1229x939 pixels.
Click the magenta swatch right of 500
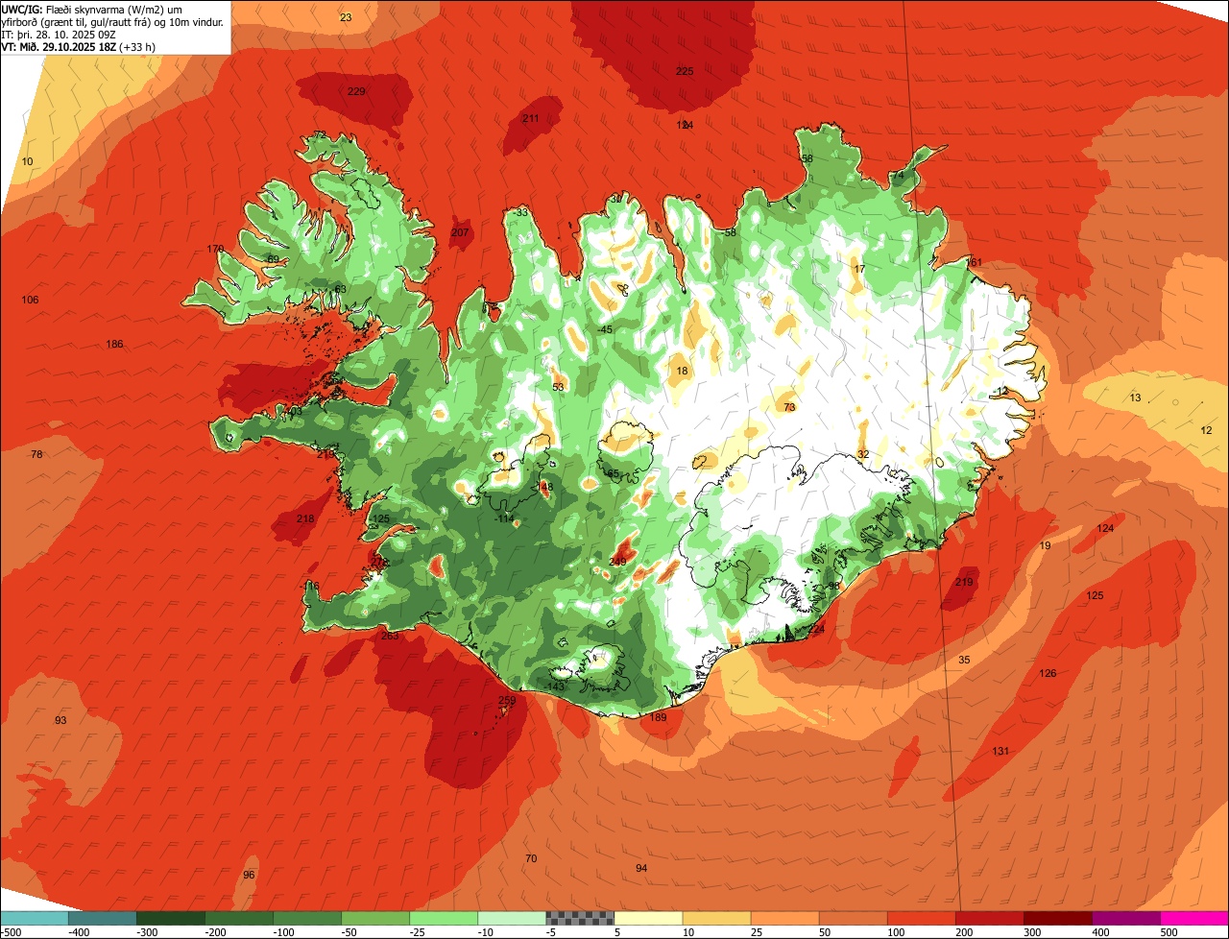(1193, 917)
